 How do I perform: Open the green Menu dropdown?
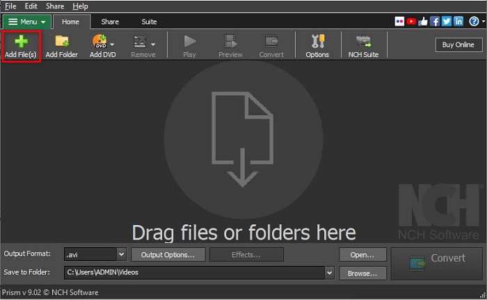(x=27, y=22)
